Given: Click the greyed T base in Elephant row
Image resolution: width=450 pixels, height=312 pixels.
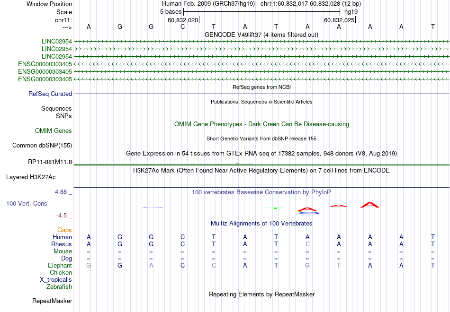Looking at the screenshot, I should [339, 266].
